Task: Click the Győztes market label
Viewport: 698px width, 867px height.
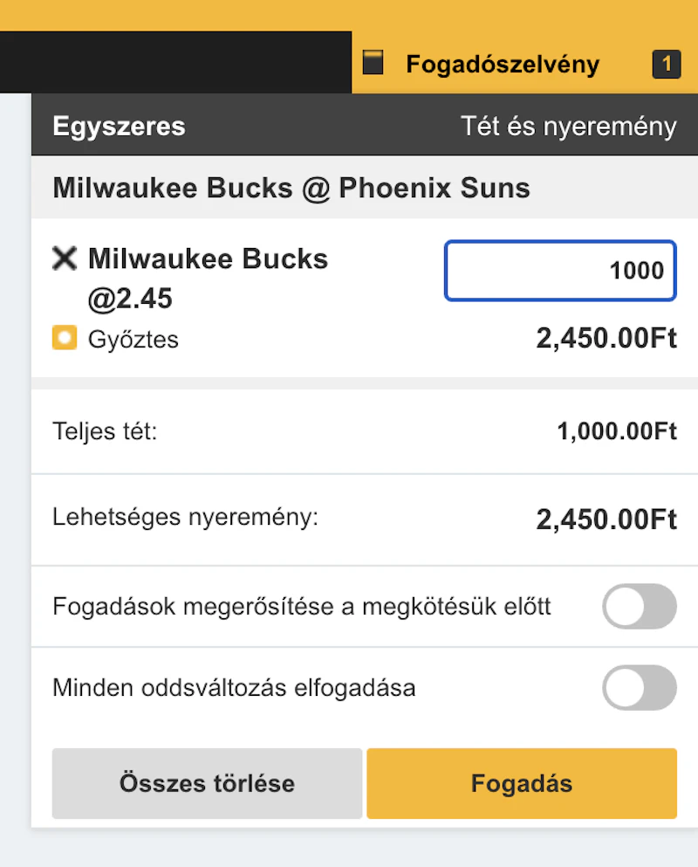Action: click(133, 339)
